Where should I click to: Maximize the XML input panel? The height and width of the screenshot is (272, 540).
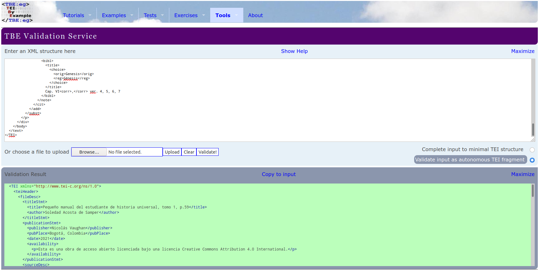(x=523, y=51)
